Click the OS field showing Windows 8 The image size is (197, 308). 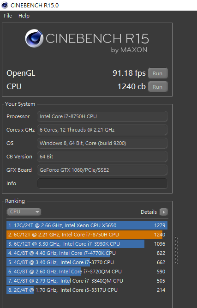point(102,143)
